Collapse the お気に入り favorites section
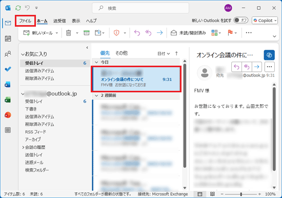Image resolution: width=282 pixels, height=198 pixels. point(23,54)
